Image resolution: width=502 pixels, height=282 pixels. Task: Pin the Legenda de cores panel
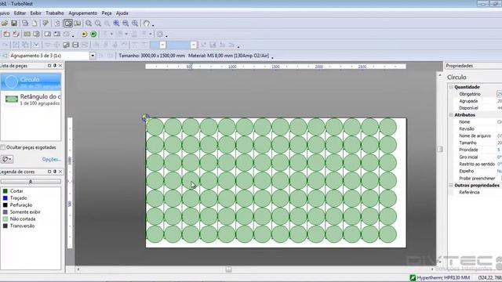point(55,172)
